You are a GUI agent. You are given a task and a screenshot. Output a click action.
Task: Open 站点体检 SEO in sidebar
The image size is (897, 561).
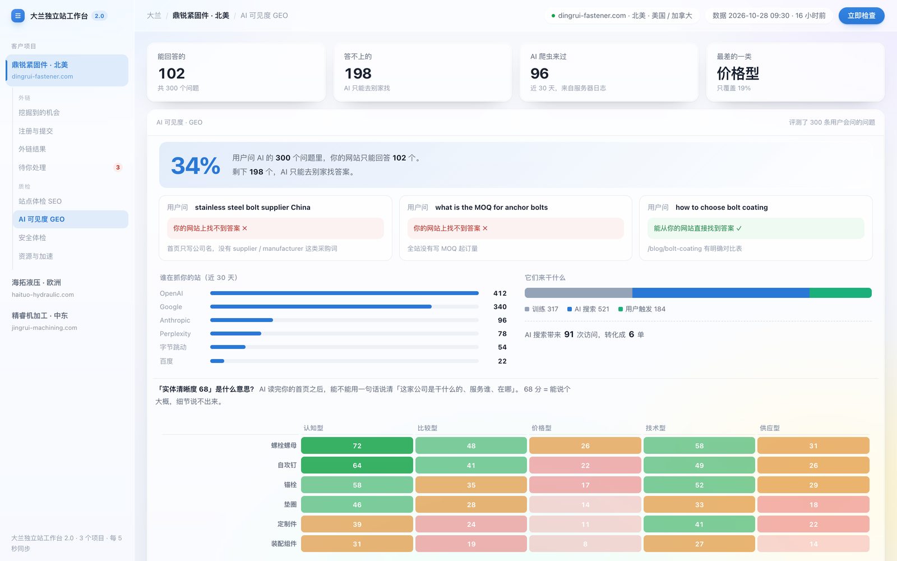click(70, 201)
